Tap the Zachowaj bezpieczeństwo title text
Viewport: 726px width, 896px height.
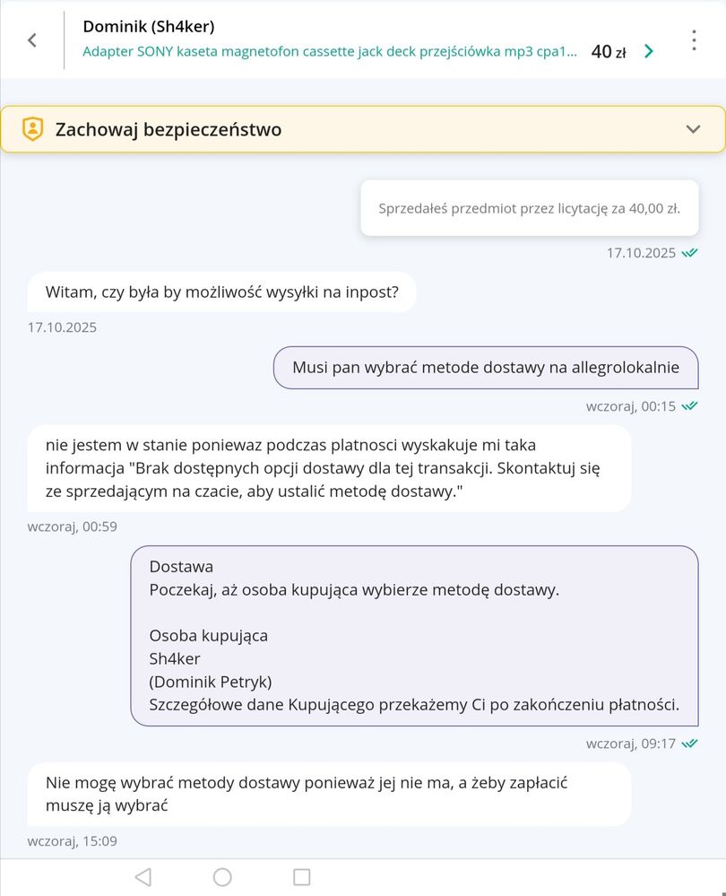pyautogui.click(x=169, y=129)
